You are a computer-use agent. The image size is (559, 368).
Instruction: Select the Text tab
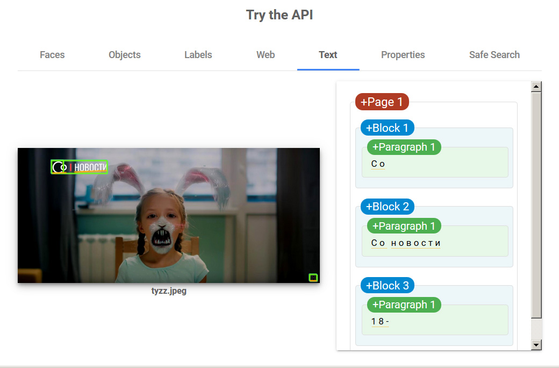click(328, 55)
